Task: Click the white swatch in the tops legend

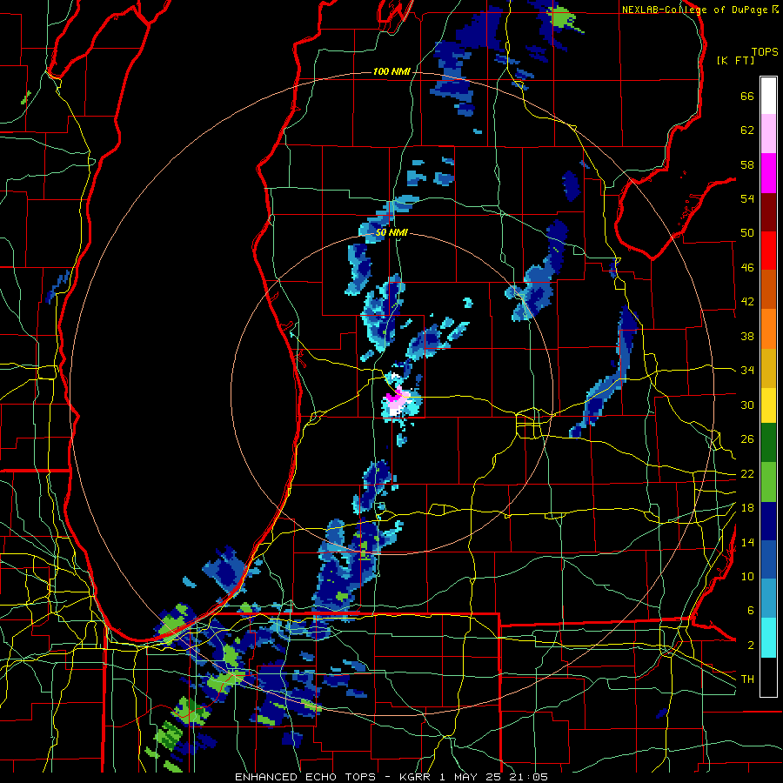Action: (768, 96)
